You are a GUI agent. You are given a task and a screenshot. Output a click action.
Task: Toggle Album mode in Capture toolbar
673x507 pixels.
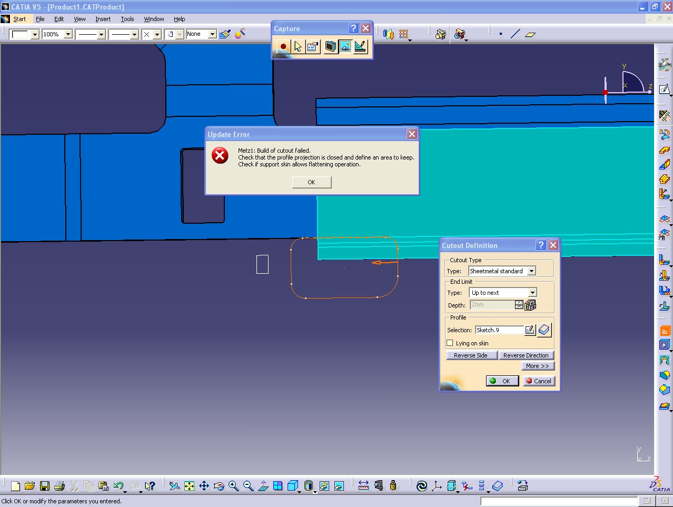330,46
